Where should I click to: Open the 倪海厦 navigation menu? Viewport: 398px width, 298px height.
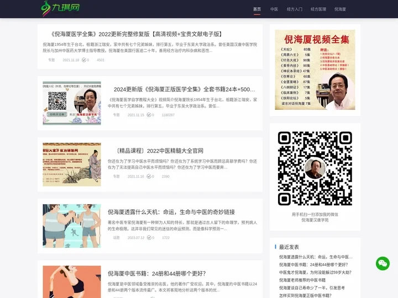point(340,9)
